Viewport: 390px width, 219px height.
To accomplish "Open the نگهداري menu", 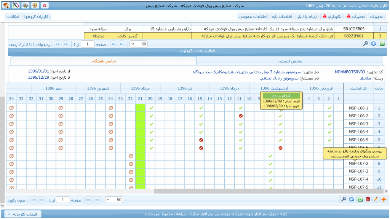I will 332,16.
